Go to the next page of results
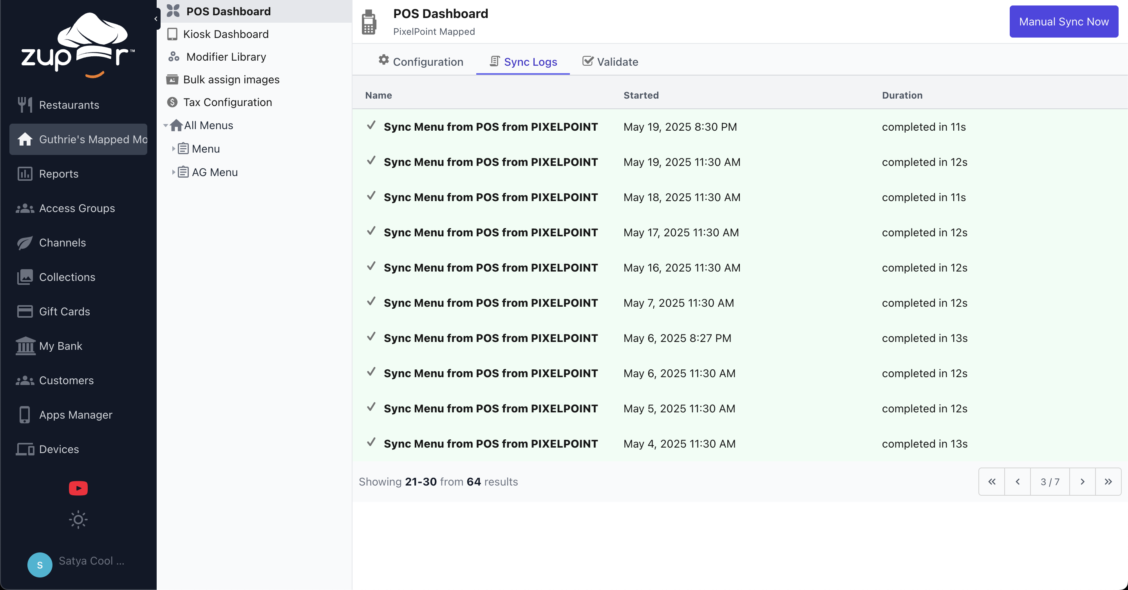 [x=1082, y=482]
